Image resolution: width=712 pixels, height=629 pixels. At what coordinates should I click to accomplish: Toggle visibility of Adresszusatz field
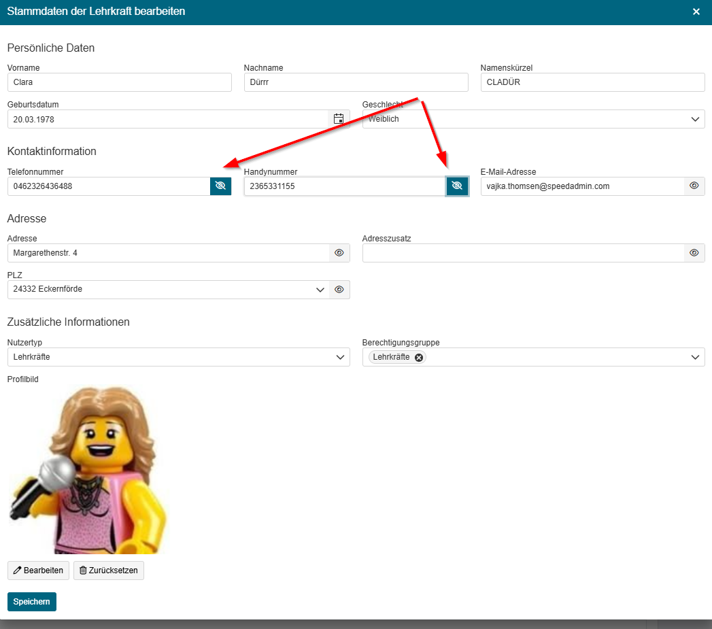pos(694,253)
